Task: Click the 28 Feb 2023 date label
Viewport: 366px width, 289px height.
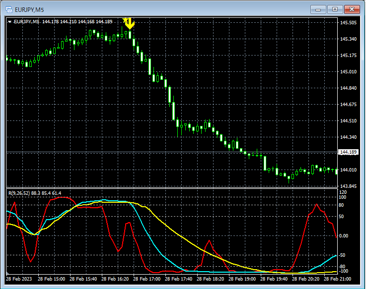Action: point(20,279)
